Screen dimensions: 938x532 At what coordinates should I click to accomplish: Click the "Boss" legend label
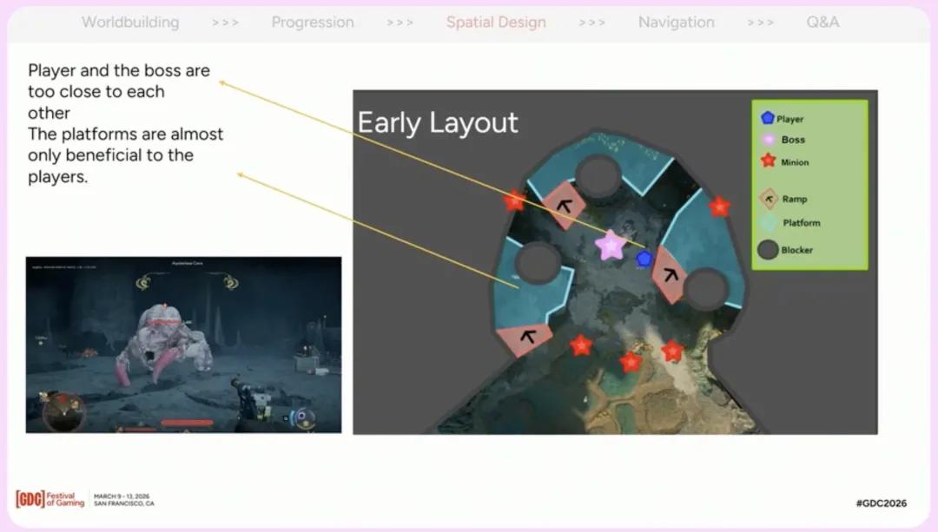793,139
